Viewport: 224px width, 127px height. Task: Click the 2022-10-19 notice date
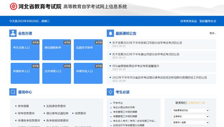(x=119, y=69)
